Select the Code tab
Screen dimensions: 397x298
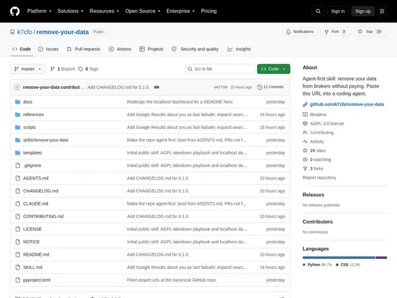(22, 49)
